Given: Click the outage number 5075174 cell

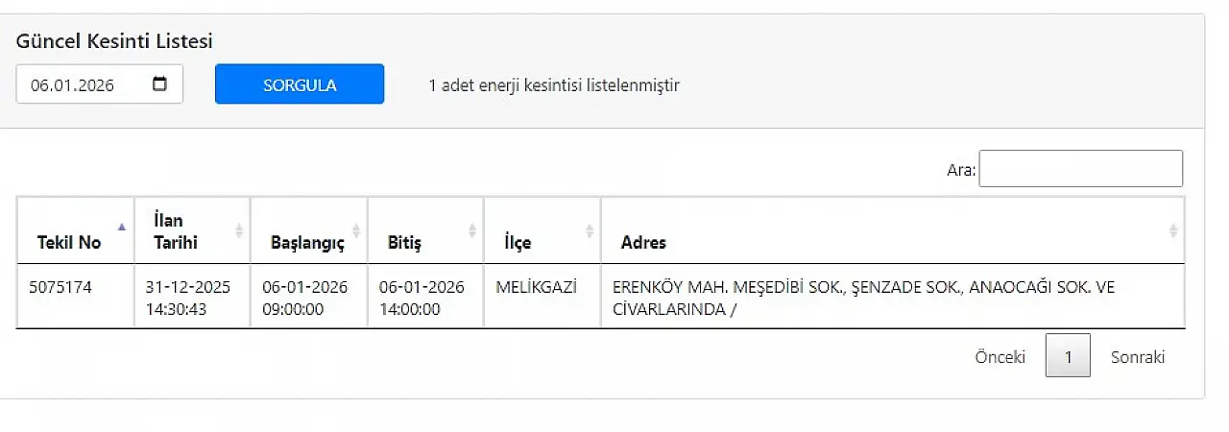Looking at the screenshot, I should pyautogui.click(x=60, y=287).
